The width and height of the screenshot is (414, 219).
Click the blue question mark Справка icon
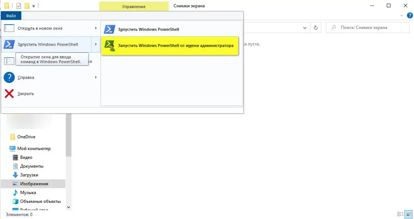point(9,78)
